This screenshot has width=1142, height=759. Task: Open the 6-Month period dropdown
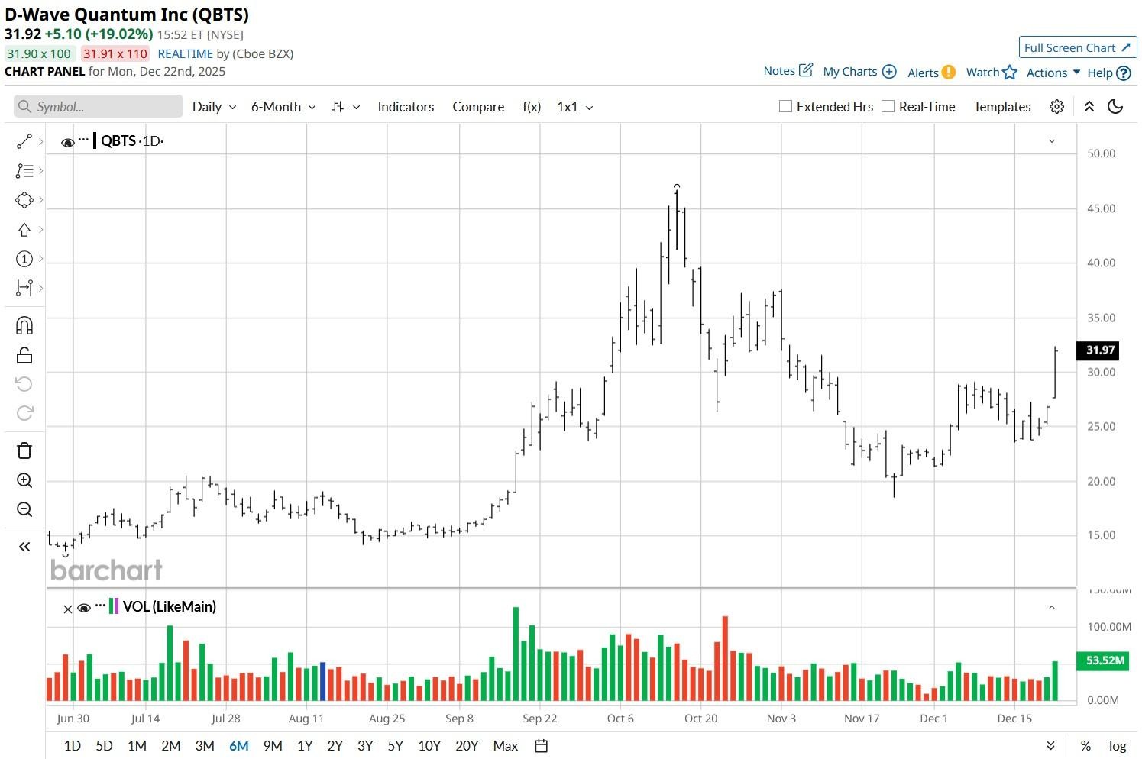(283, 107)
